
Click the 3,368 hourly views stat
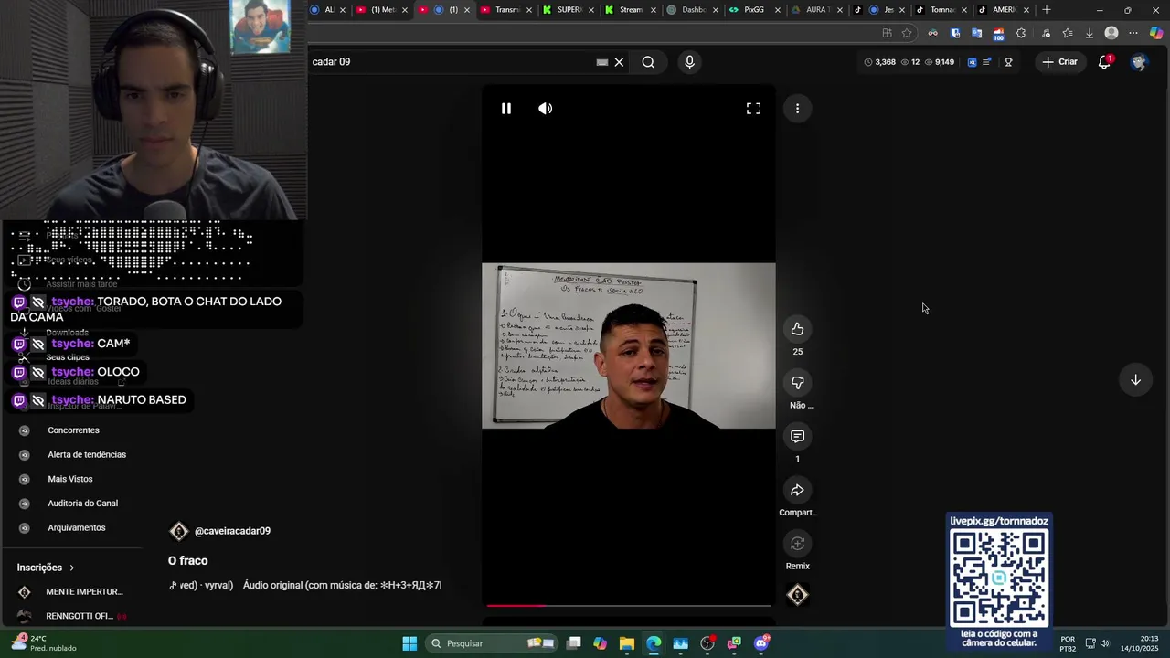pos(879,62)
